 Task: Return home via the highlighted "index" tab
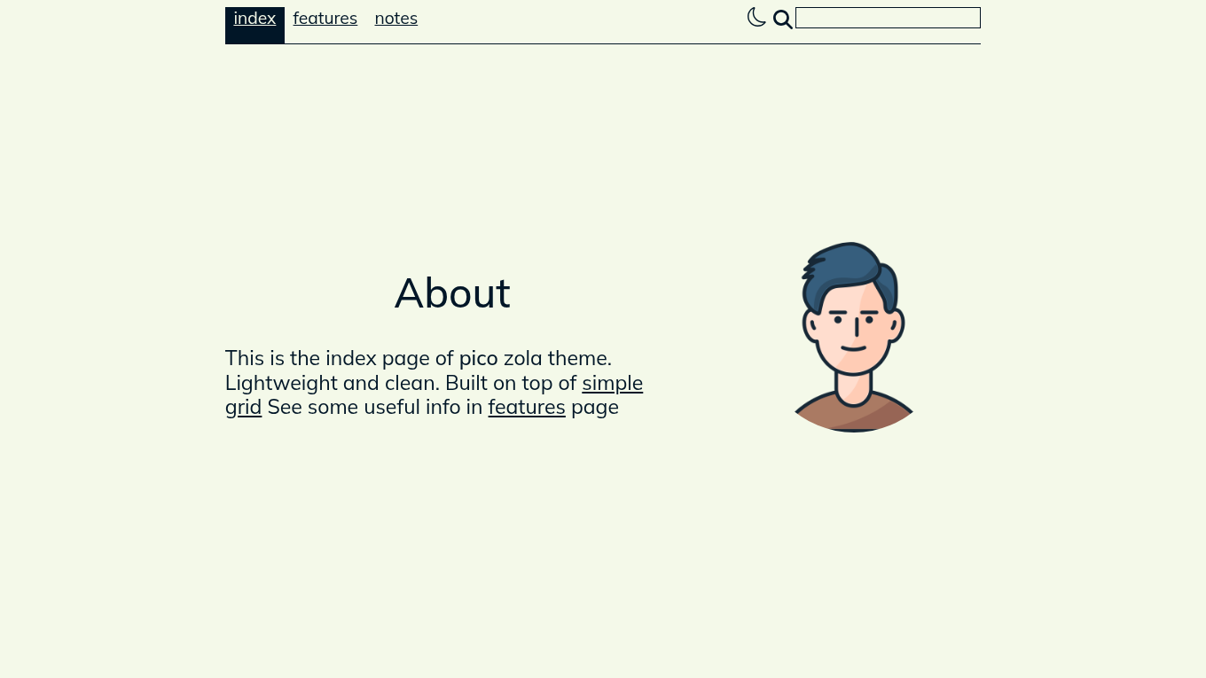point(255,18)
